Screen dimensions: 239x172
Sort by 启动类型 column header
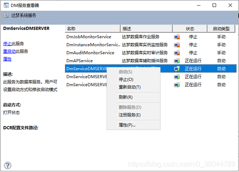pos(221,29)
